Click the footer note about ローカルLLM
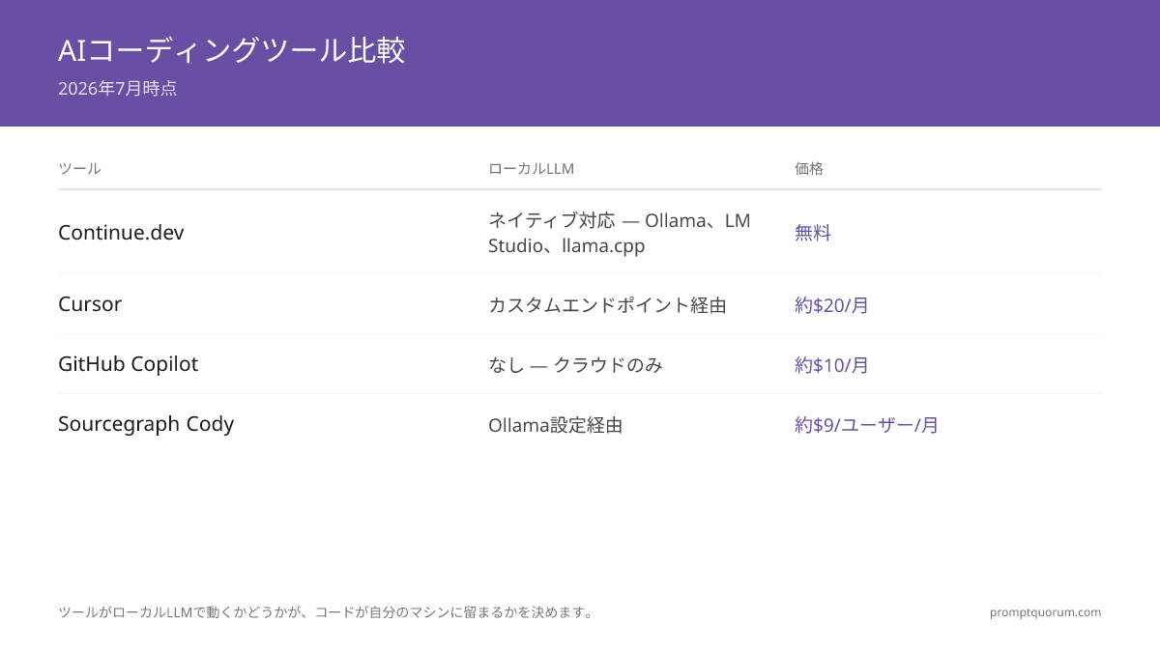1160x652 pixels. [328, 612]
